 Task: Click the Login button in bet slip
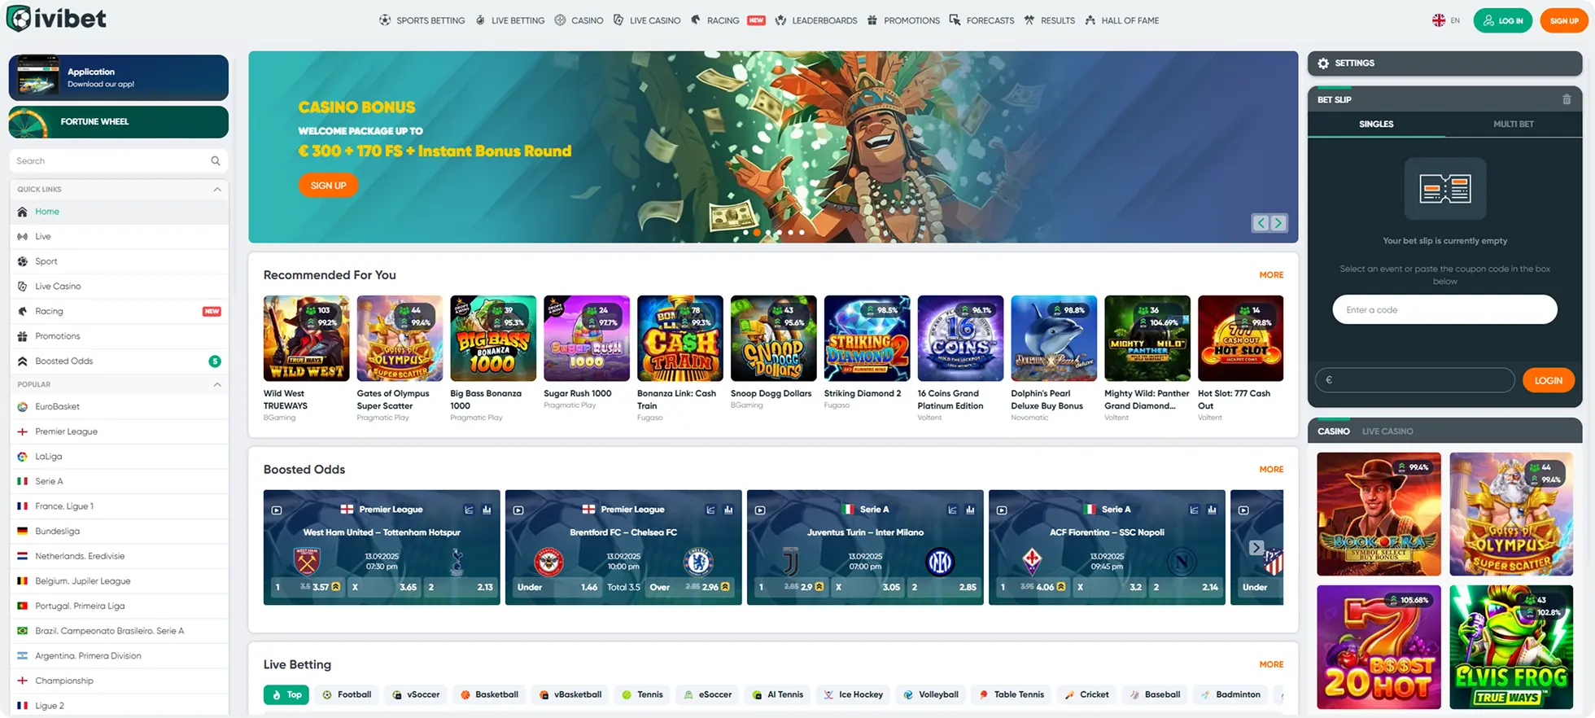coord(1548,380)
